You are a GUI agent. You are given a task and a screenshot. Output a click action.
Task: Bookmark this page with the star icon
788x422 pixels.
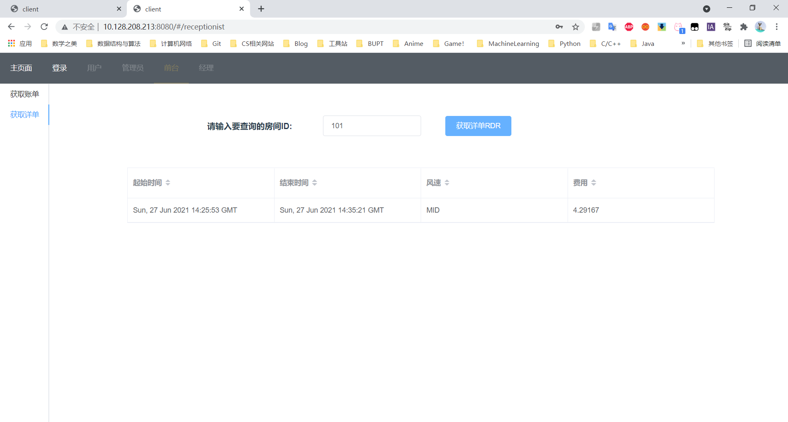coord(575,27)
